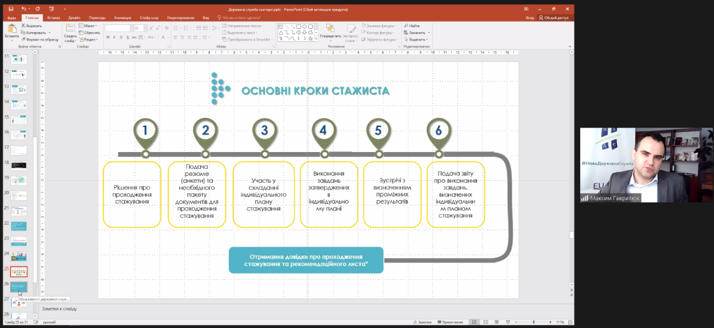Click the Cut (Вырезать) scissors icon
The width and height of the screenshot is (714, 328).
(x=24, y=25)
